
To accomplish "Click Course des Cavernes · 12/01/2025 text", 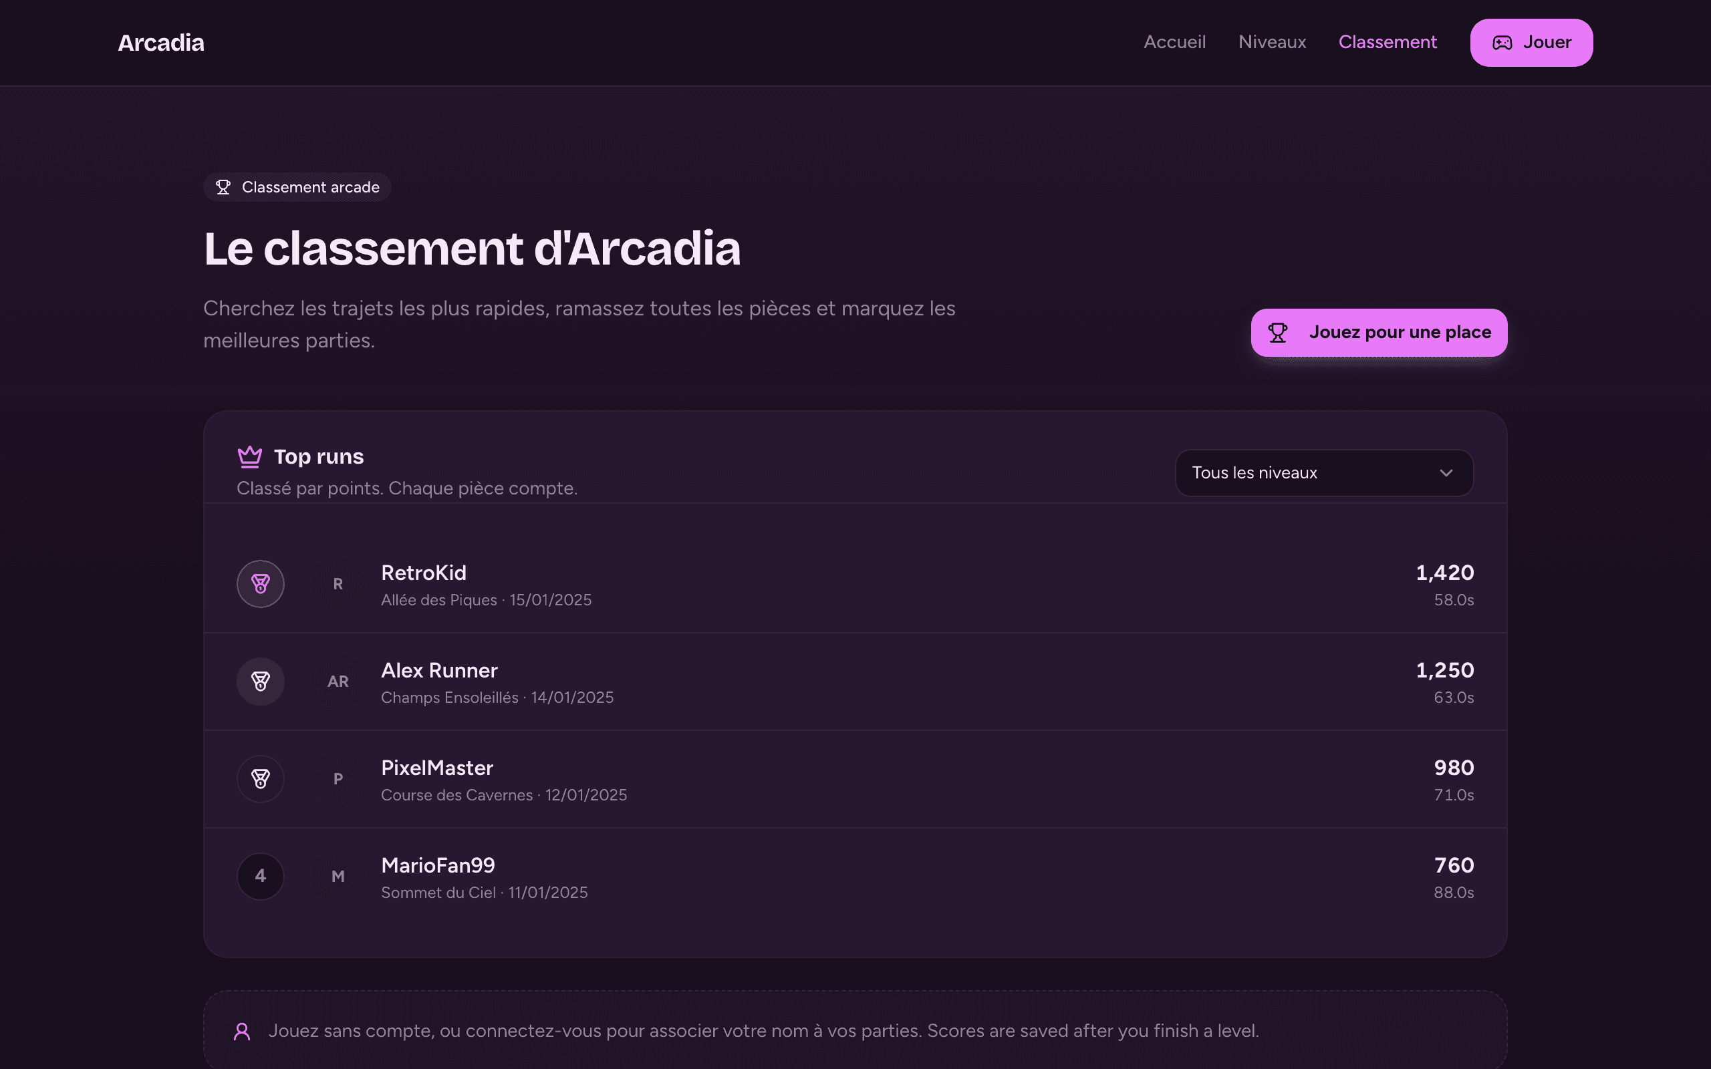I will tap(504, 795).
